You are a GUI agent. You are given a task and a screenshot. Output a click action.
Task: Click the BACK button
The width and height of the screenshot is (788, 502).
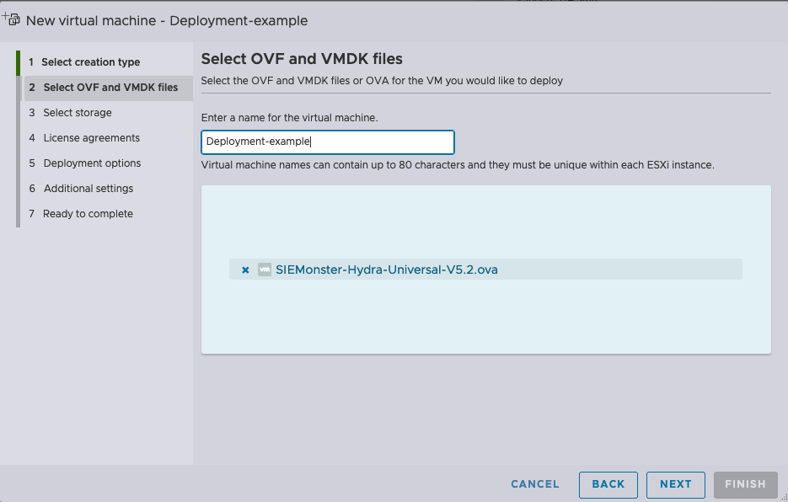608,484
